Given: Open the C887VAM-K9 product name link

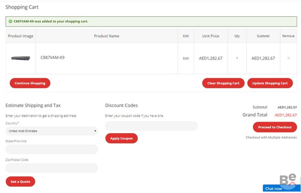Looking at the screenshot, I should [52, 58].
